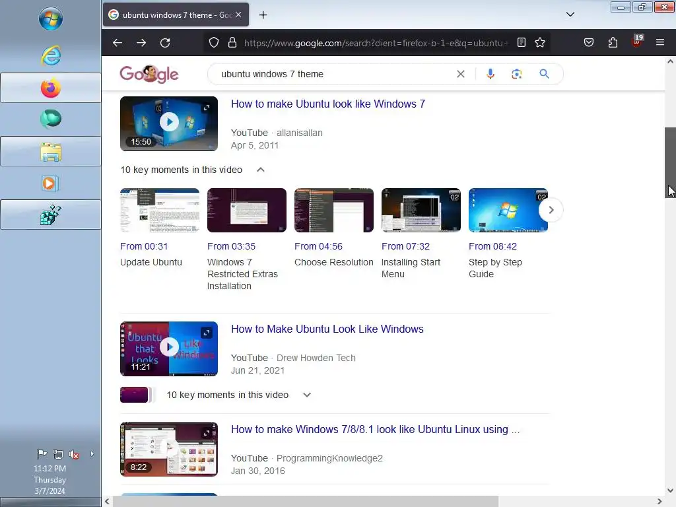Open the tracking protection shield
This screenshot has height=507, width=676.
[x=214, y=43]
